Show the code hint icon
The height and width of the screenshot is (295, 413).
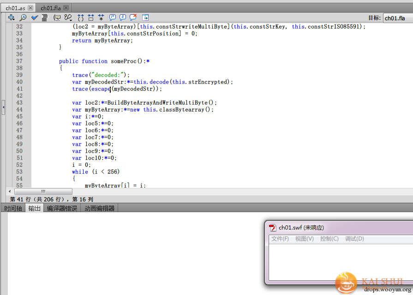point(57,18)
